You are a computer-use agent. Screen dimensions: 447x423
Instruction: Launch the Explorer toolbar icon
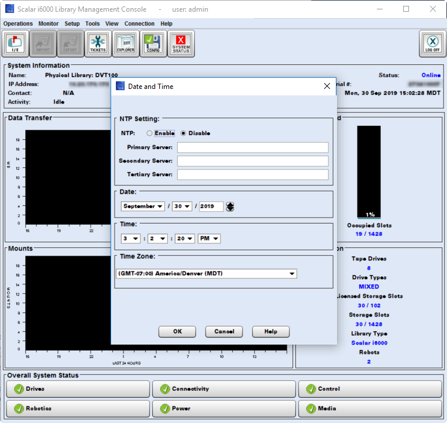[125, 44]
